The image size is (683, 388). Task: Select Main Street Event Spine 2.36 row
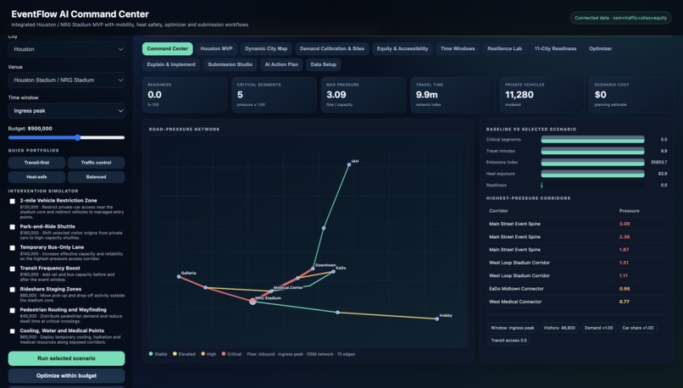click(576, 237)
